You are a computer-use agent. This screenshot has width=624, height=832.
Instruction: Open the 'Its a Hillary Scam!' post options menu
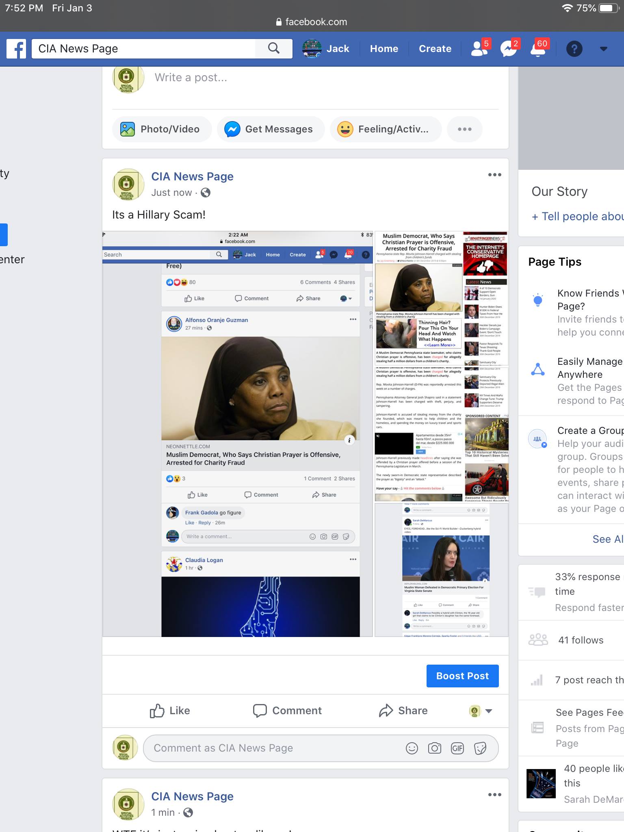494,175
